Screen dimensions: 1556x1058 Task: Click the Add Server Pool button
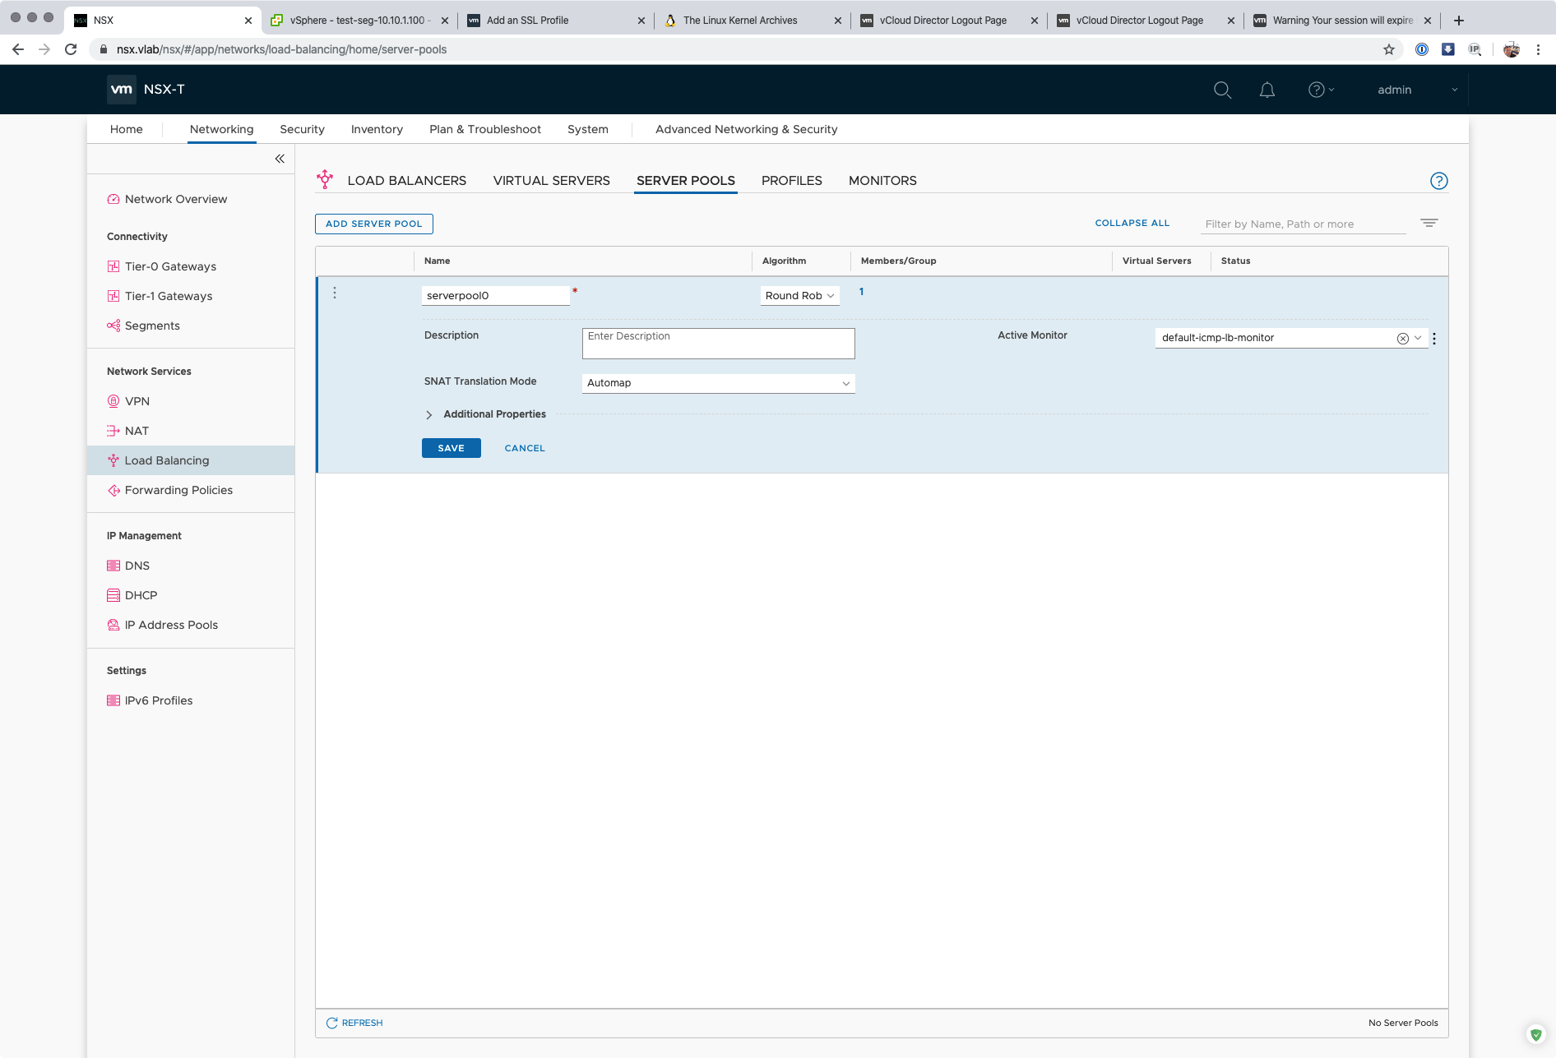pyautogui.click(x=373, y=224)
